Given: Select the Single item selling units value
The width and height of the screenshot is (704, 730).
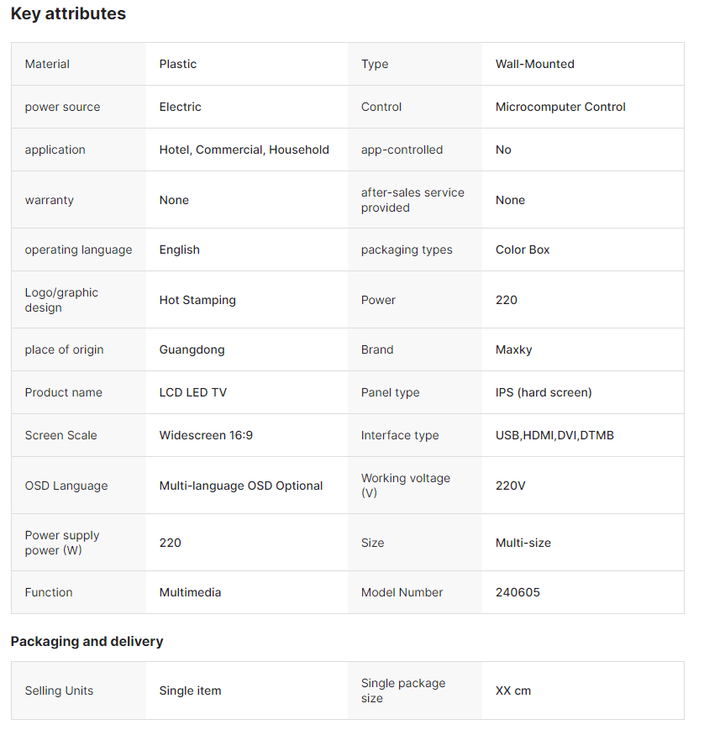Looking at the screenshot, I should point(191,691).
